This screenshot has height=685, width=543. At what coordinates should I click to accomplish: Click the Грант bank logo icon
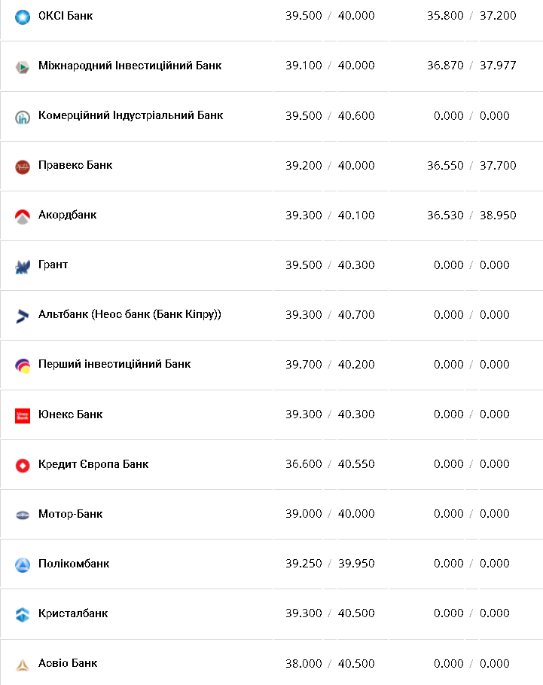tap(23, 265)
